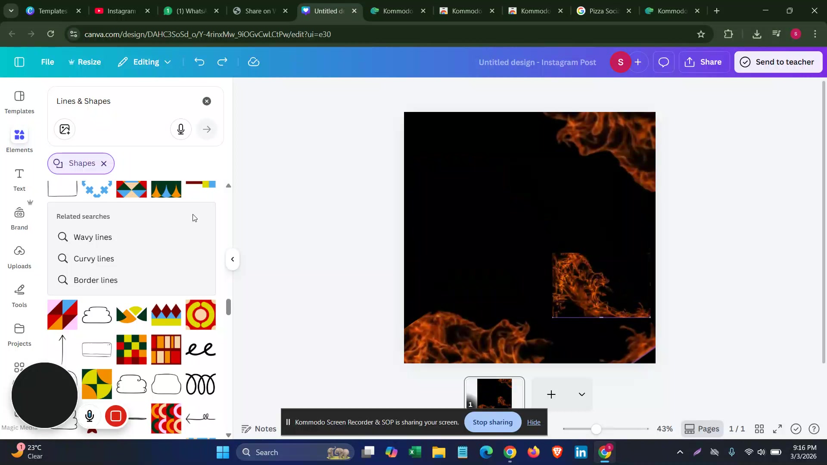Open the comments speech bubble icon

pyautogui.click(x=663, y=62)
